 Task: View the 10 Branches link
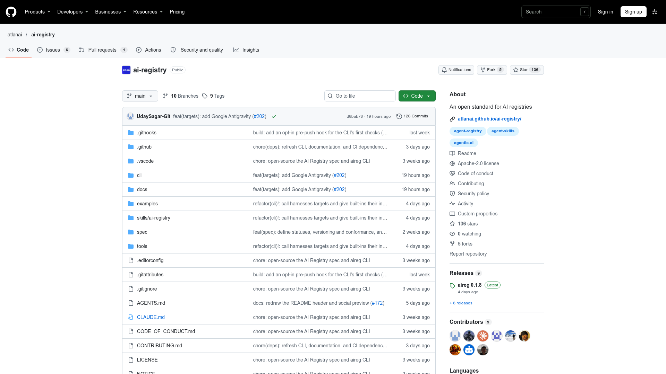pos(181,96)
